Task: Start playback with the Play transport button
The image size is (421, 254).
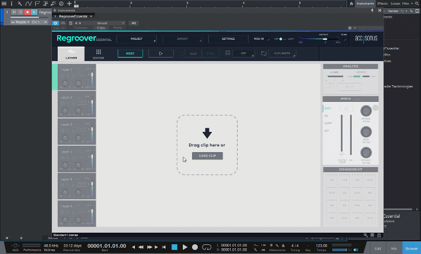Action: point(185,247)
